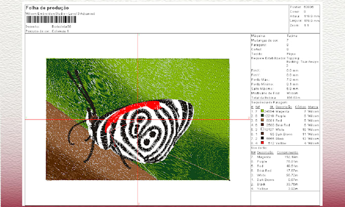This screenshot has width=345, height=207.
Task: Click the Wilcom EmbroideryStudio subtitle text
Action: tap(60, 14)
